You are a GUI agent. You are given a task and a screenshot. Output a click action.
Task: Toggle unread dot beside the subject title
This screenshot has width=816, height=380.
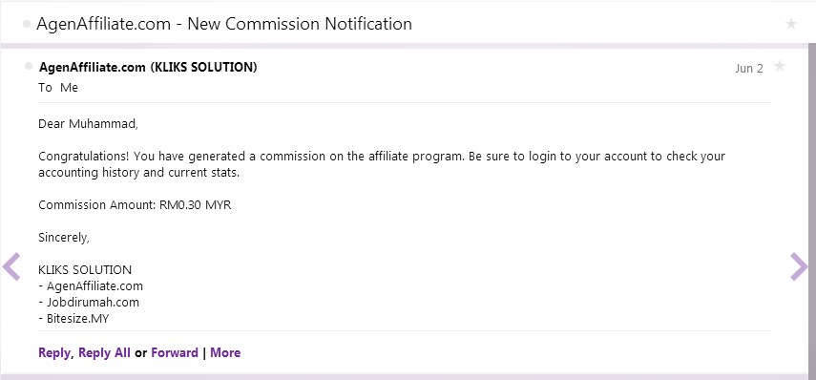pyautogui.click(x=27, y=24)
